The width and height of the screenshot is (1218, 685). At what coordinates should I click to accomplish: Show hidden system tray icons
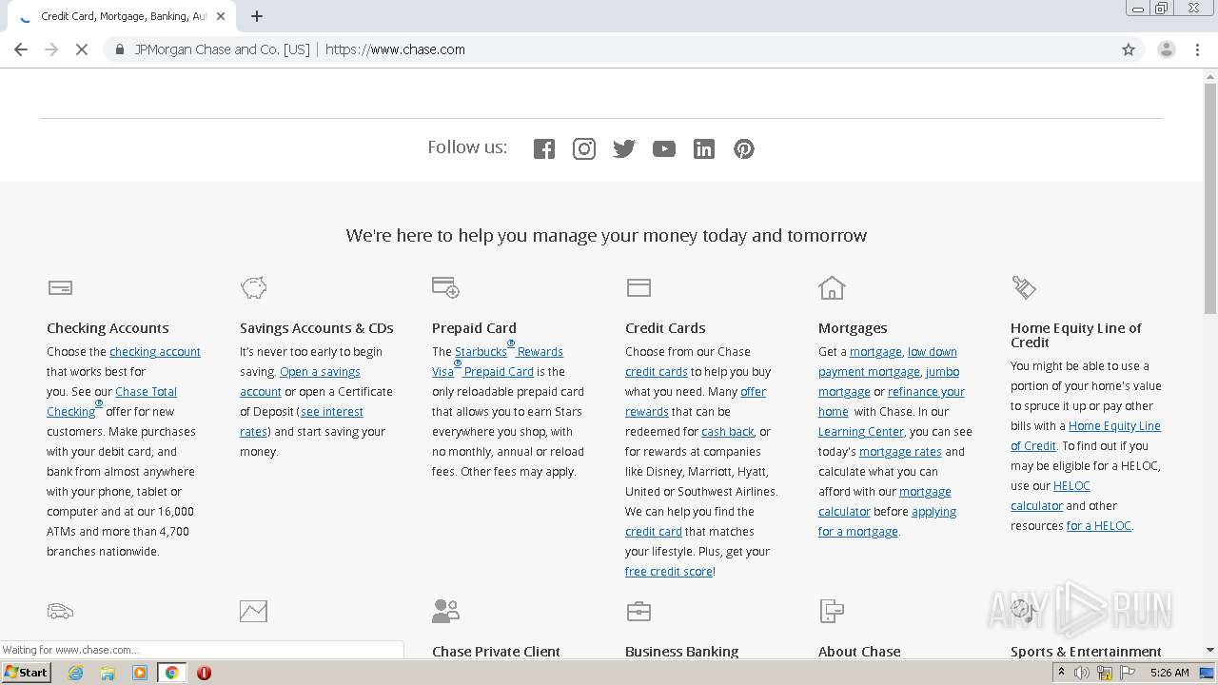(x=1061, y=673)
